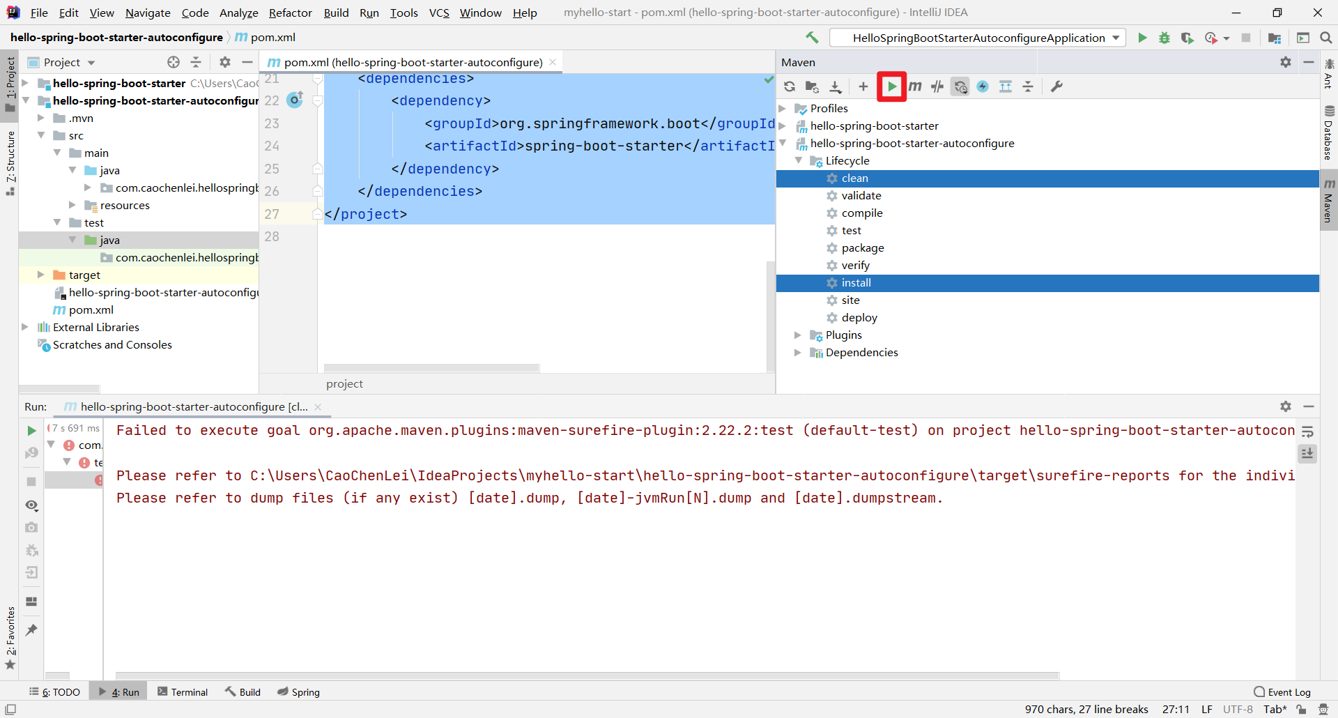
Task: Add Maven Projects with the plus icon
Action: pyautogui.click(x=863, y=86)
